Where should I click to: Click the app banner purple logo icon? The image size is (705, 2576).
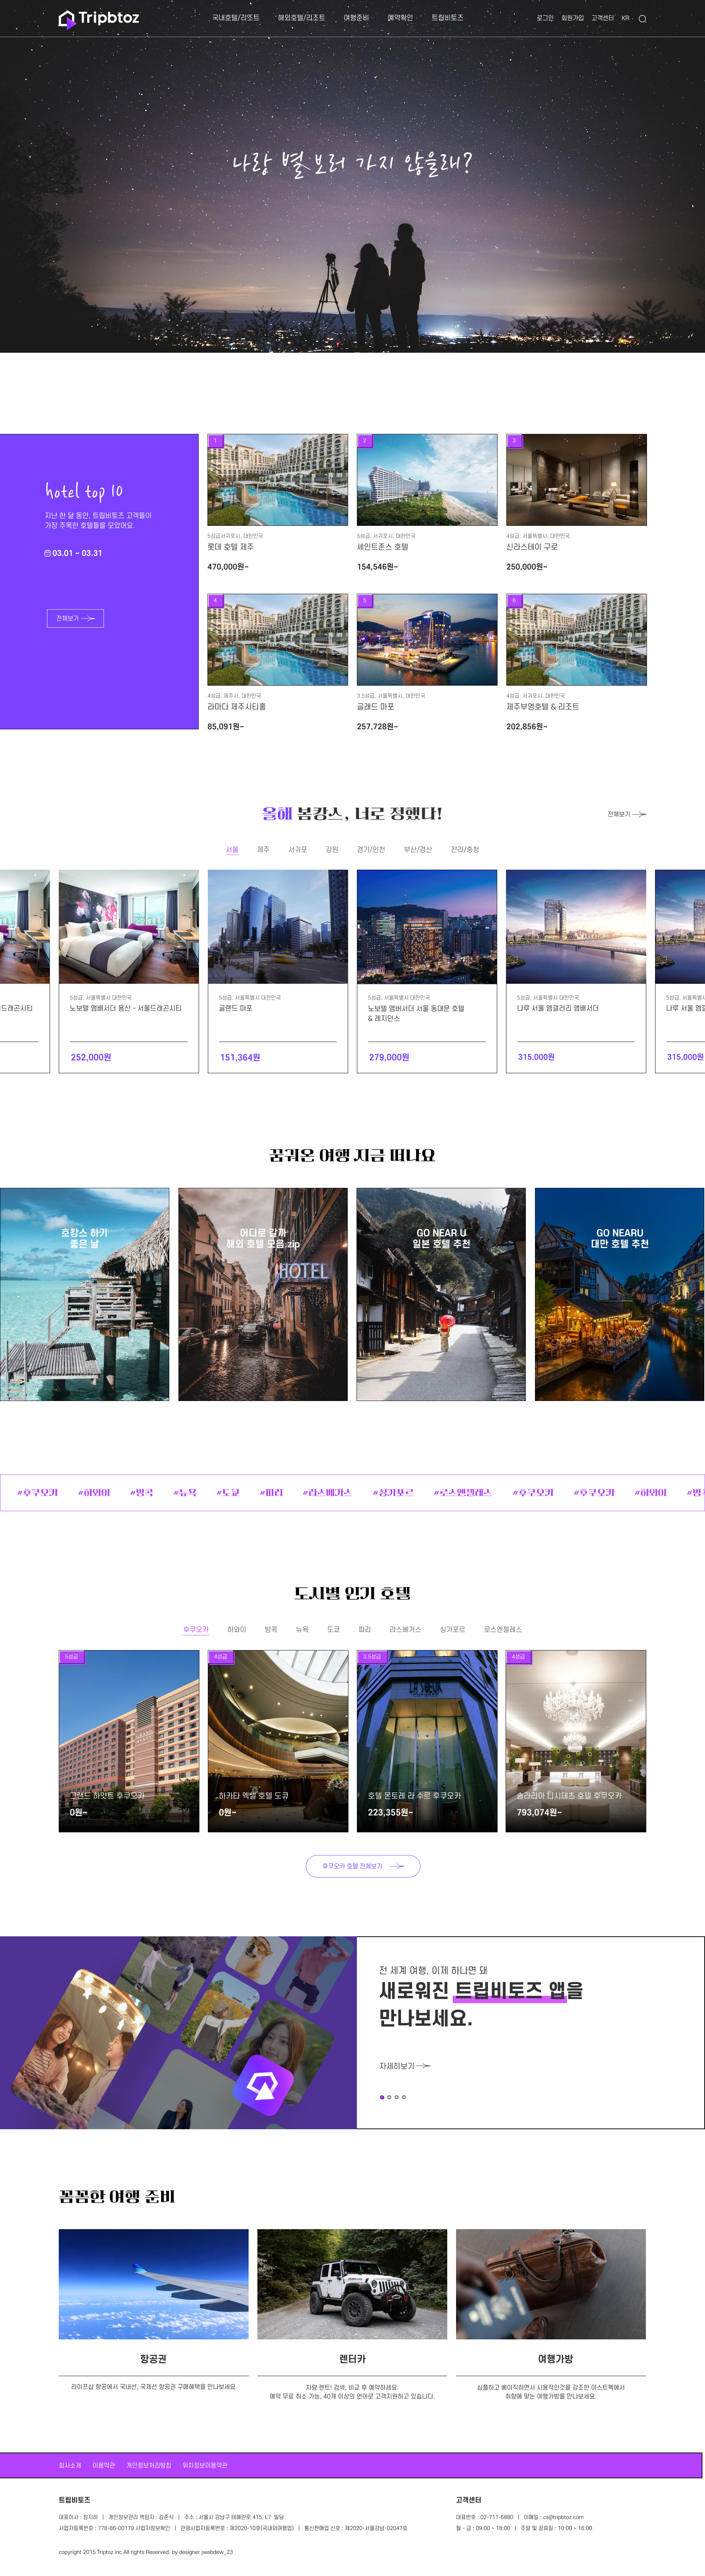[263, 2085]
